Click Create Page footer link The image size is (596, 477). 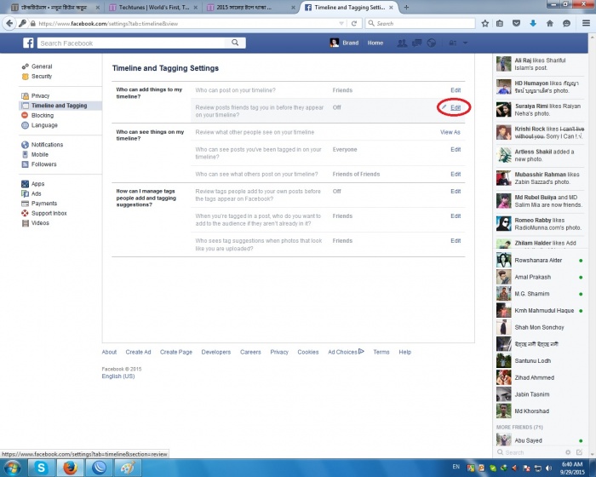point(176,353)
